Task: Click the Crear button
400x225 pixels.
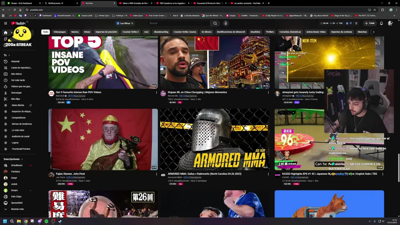Action: coord(369,23)
